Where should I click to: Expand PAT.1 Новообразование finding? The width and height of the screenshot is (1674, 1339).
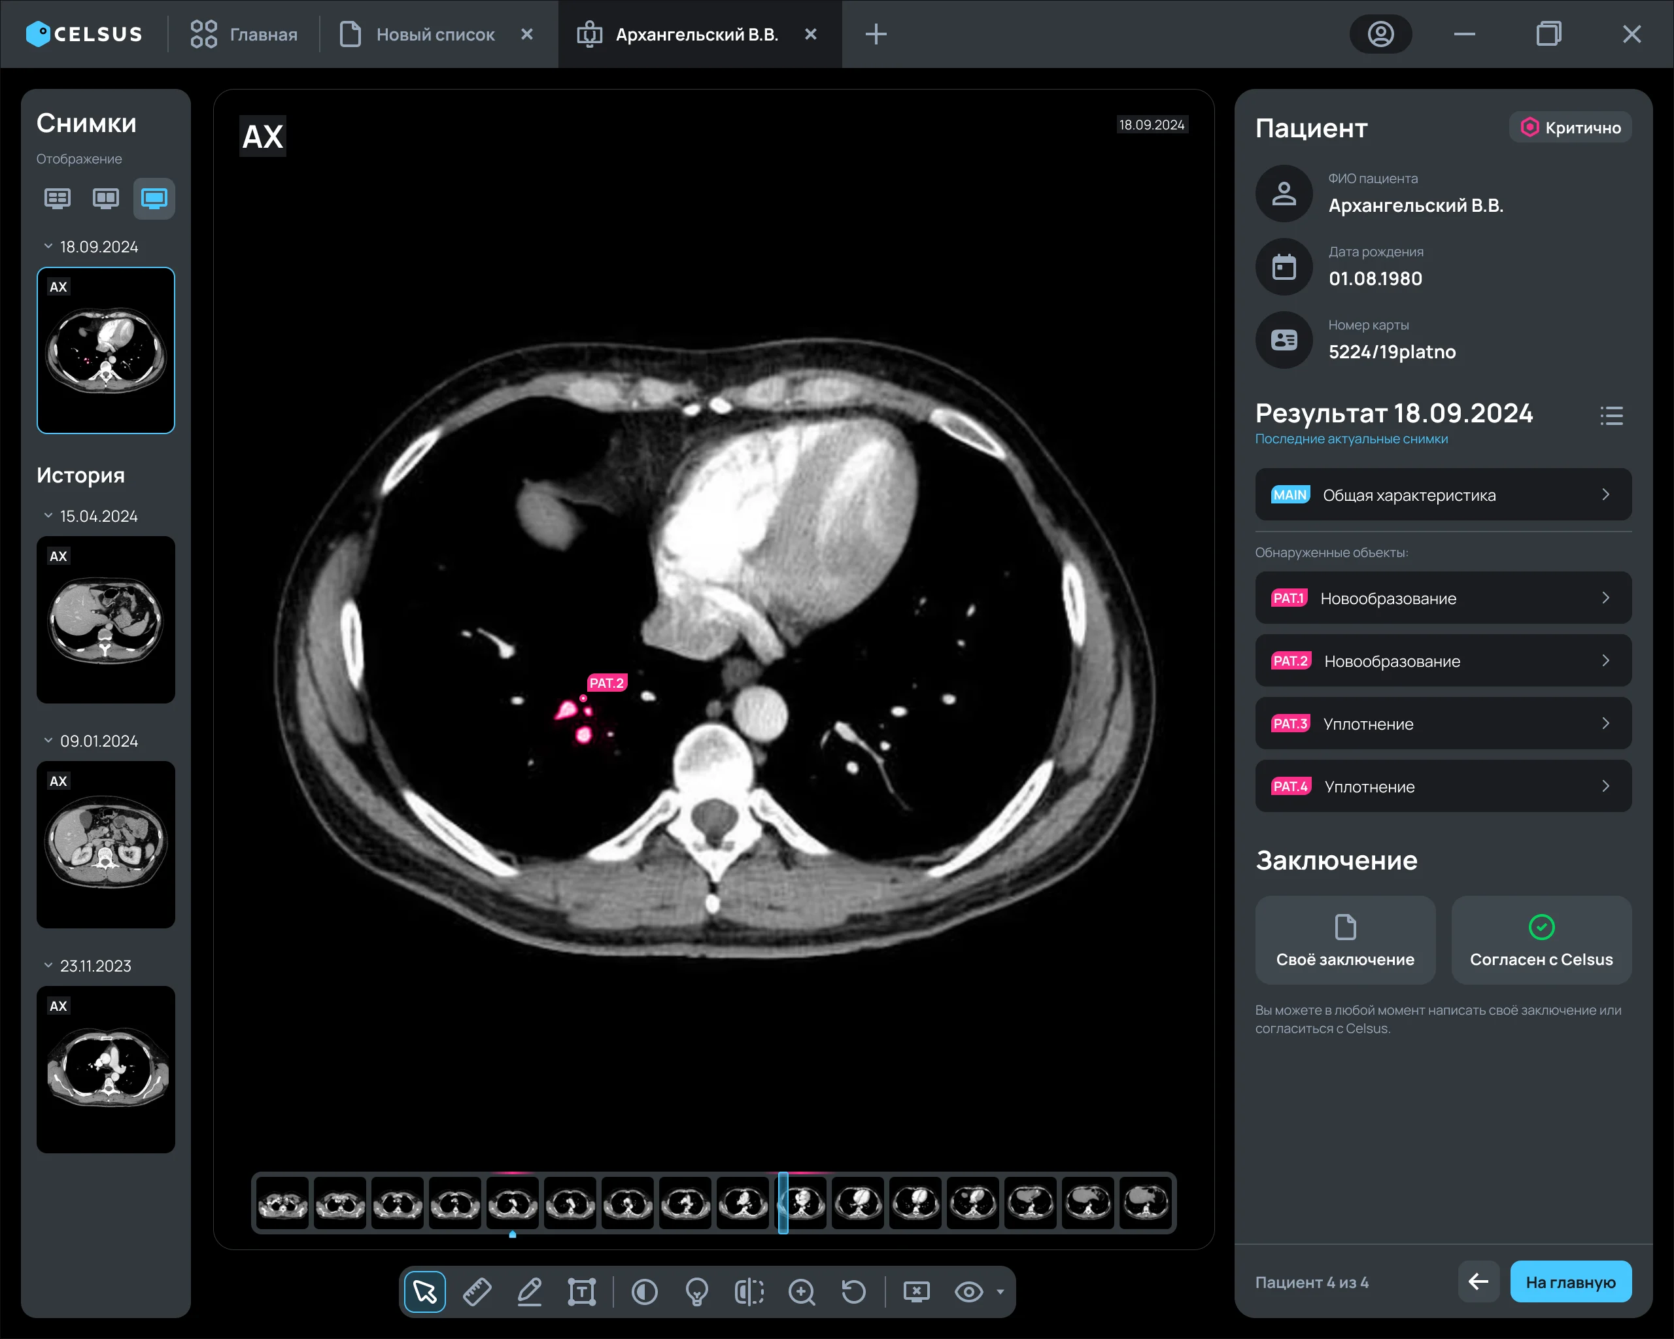tap(1443, 598)
